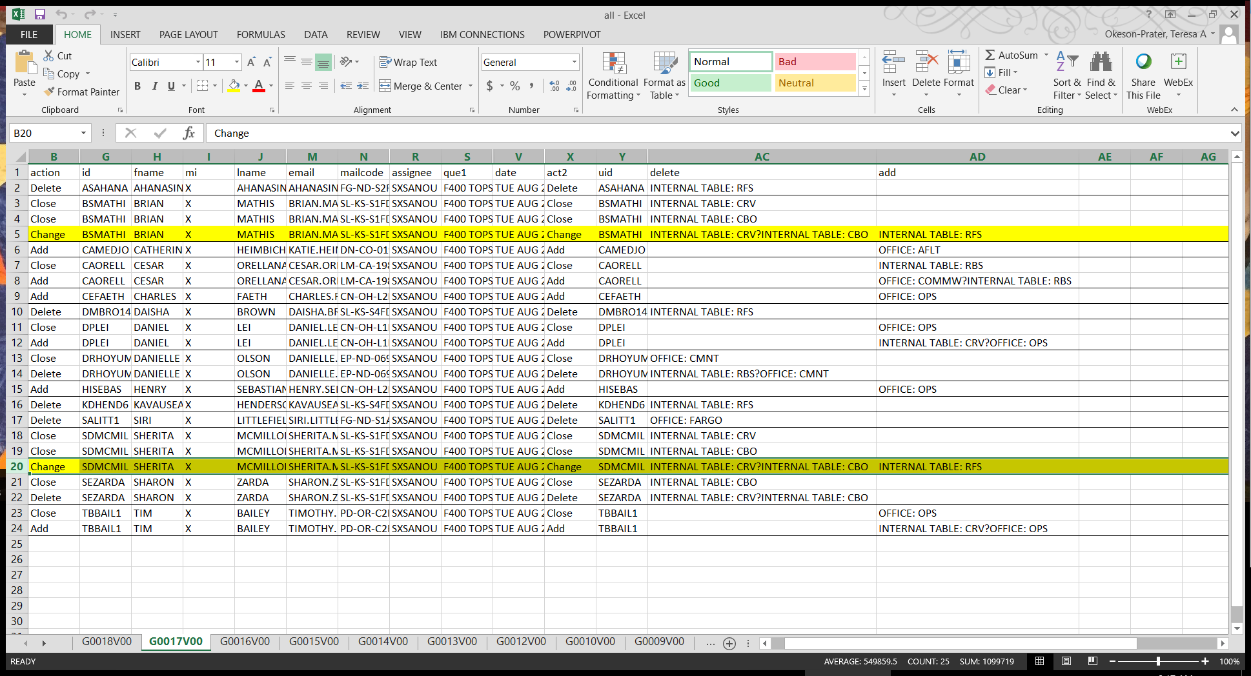The width and height of the screenshot is (1251, 676).
Task: Select the G0014V00 sheet tab
Action: pos(383,641)
